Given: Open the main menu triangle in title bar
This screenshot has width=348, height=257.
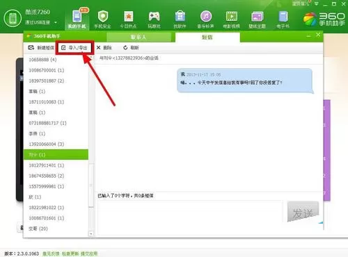Looking at the screenshot, I should pos(317,3).
